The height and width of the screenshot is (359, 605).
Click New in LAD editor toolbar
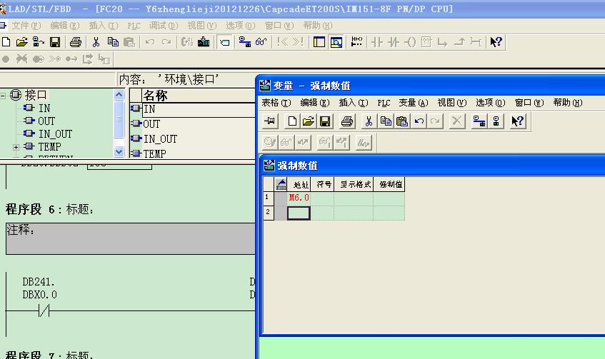[x=6, y=42]
